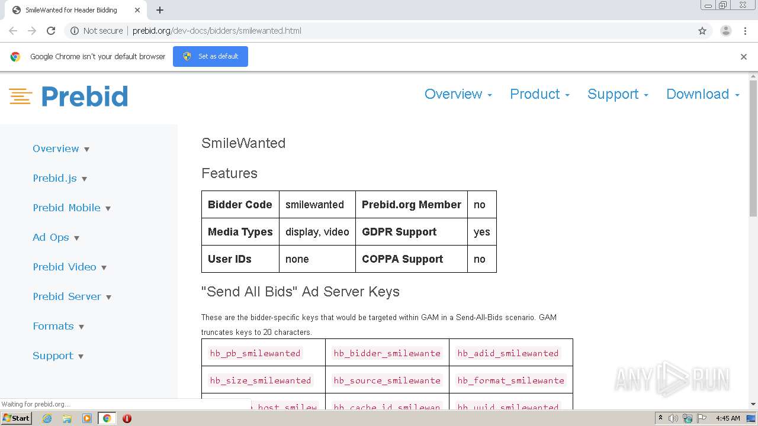Reload the page with the refresh icon
Screen dimensions: 758x426
[x=51, y=31]
